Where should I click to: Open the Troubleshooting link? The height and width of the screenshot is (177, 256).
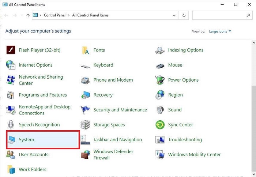(185, 140)
